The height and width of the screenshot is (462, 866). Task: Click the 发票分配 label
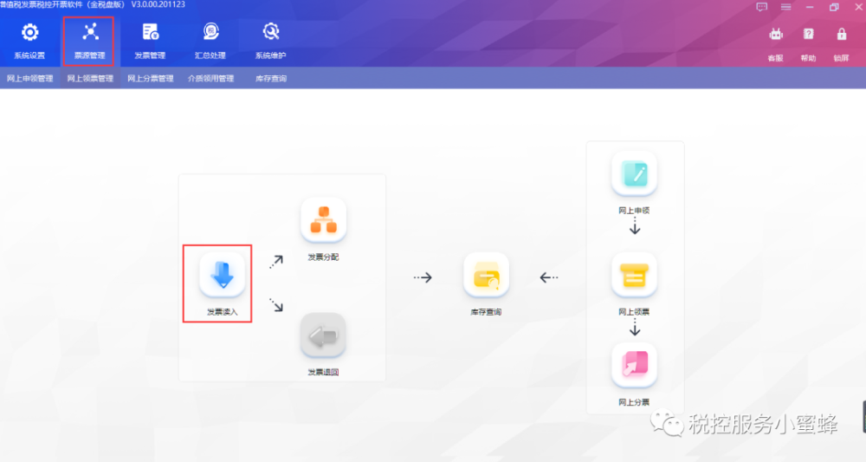pyautogui.click(x=323, y=257)
